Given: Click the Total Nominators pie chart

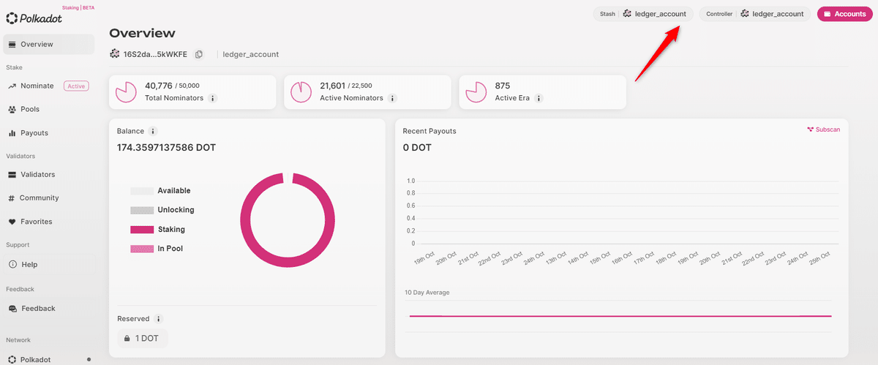Looking at the screenshot, I should [127, 92].
